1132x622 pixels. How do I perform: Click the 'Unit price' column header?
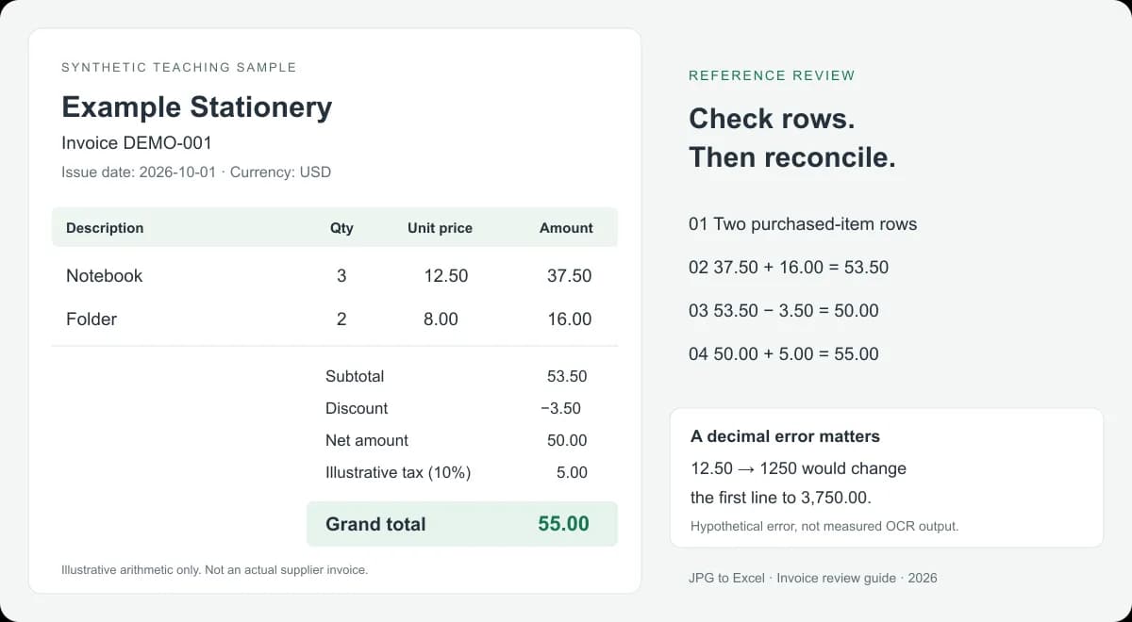pos(440,228)
